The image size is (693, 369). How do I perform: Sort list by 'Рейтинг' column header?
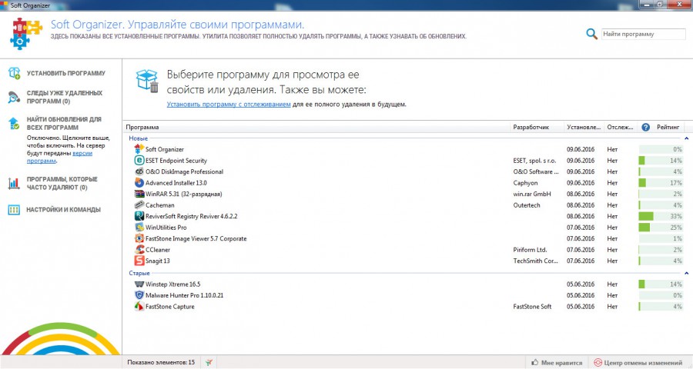pos(668,127)
